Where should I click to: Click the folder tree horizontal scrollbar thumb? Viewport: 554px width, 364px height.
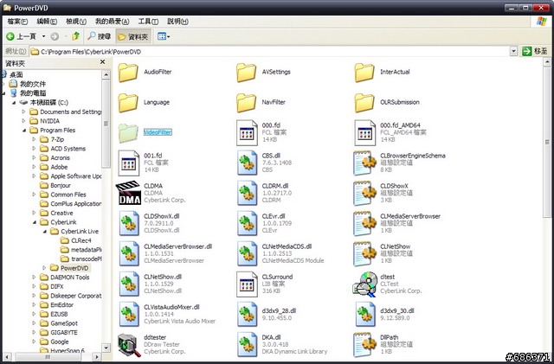pos(48,357)
